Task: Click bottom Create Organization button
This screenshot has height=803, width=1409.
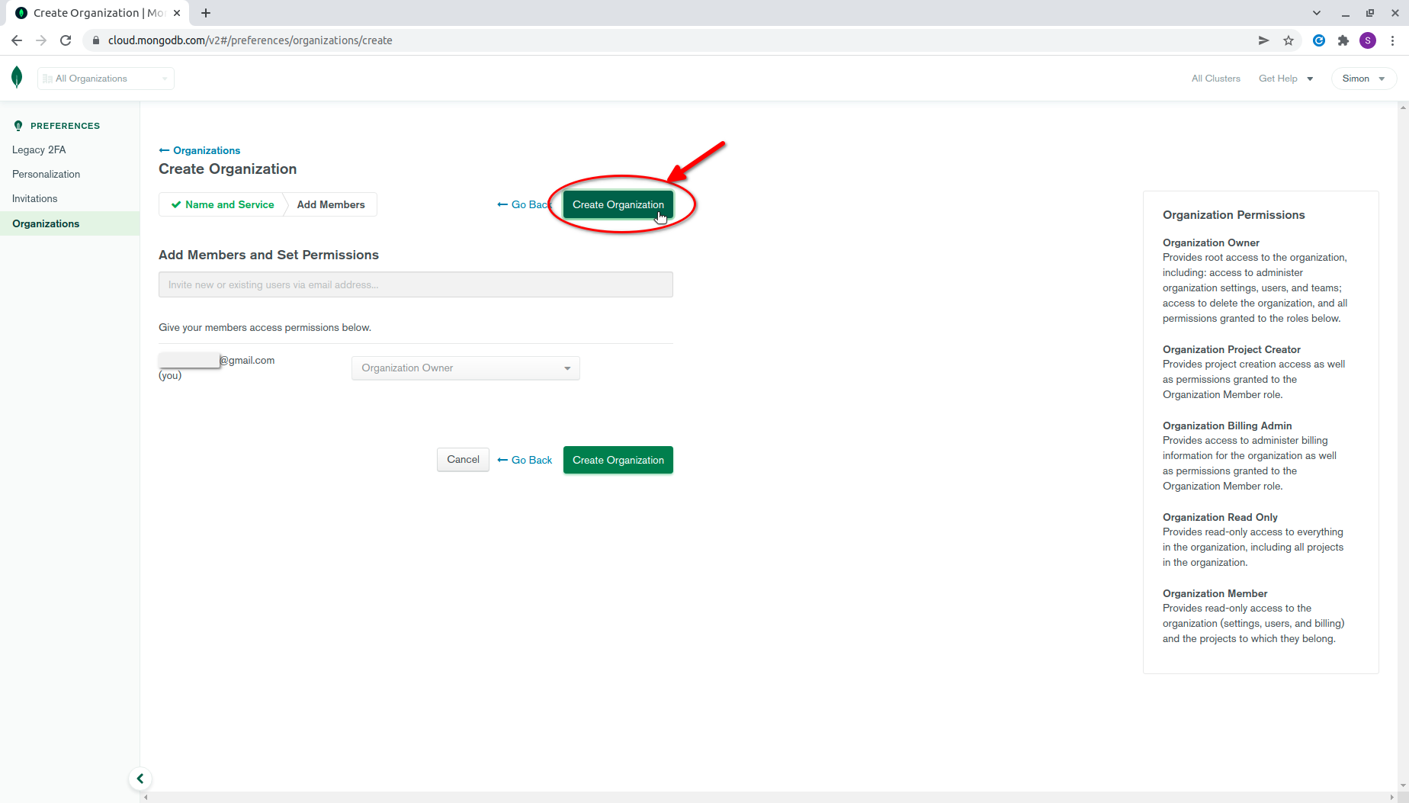Action: tap(618, 460)
